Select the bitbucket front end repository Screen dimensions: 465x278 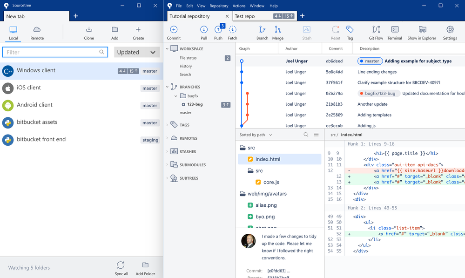pyautogui.click(x=81, y=140)
